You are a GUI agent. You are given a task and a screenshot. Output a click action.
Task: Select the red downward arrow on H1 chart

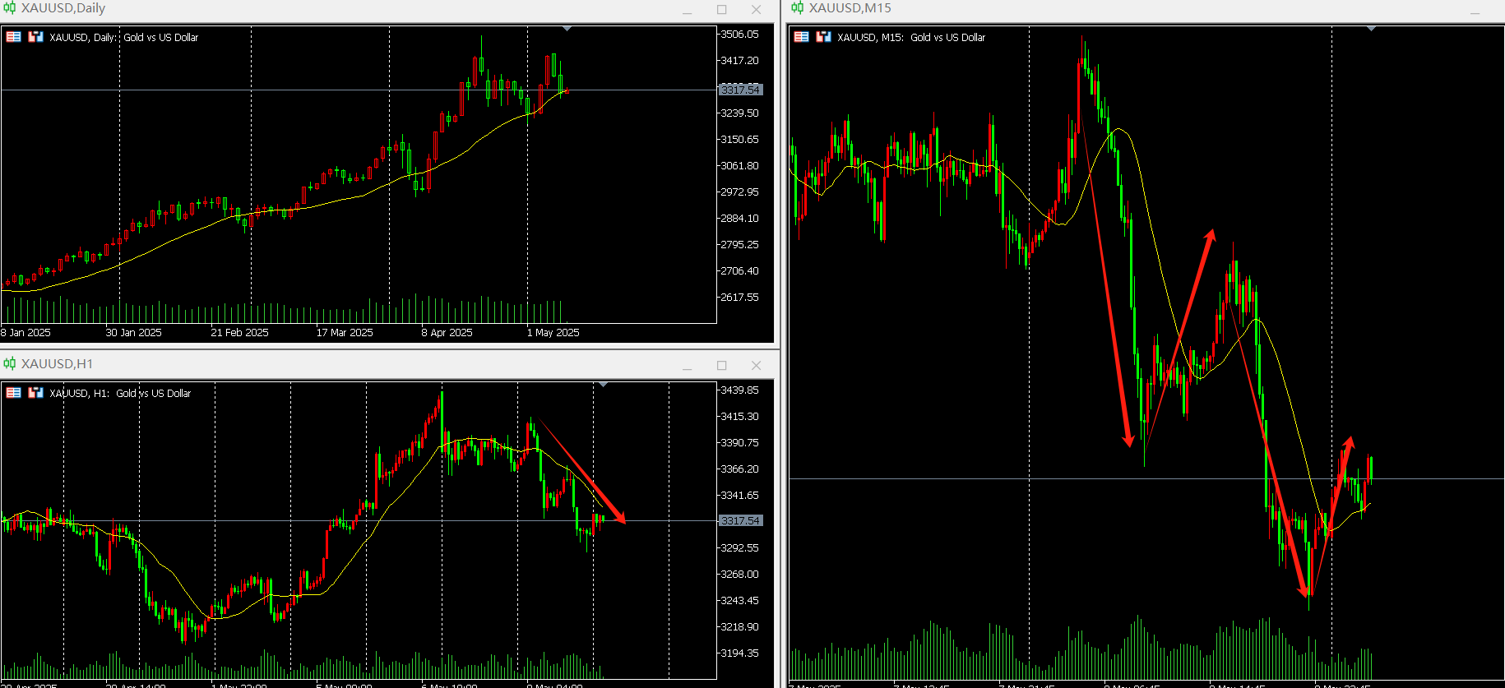coord(582,472)
